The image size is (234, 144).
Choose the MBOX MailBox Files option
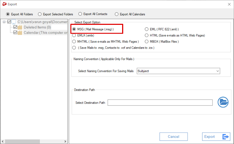[x=147, y=42]
